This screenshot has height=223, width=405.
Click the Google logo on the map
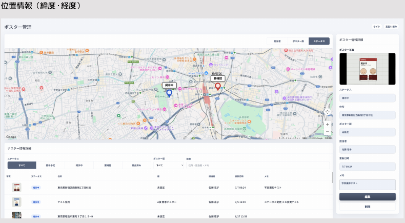coord(11,137)
